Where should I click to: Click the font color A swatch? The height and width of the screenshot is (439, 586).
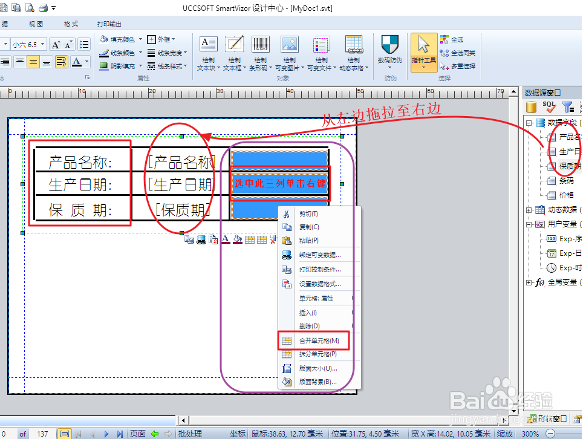click(x=77, y=61)
